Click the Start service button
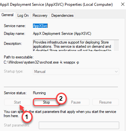 pyautogui.click(x=17, y=102)
